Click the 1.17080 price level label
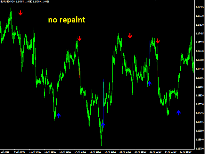The width and height of the screenshot is (205, 154). click(200, 60)
